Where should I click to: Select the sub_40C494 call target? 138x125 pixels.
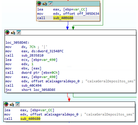31,85
